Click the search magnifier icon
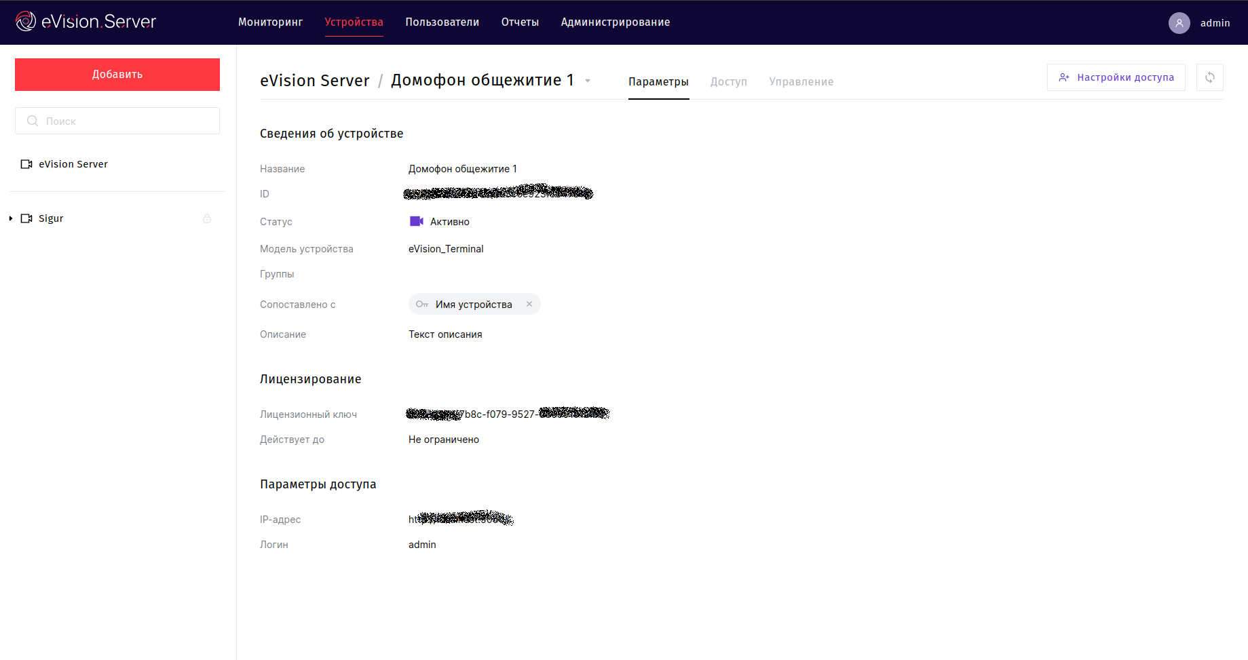 (x=33, y=121)
